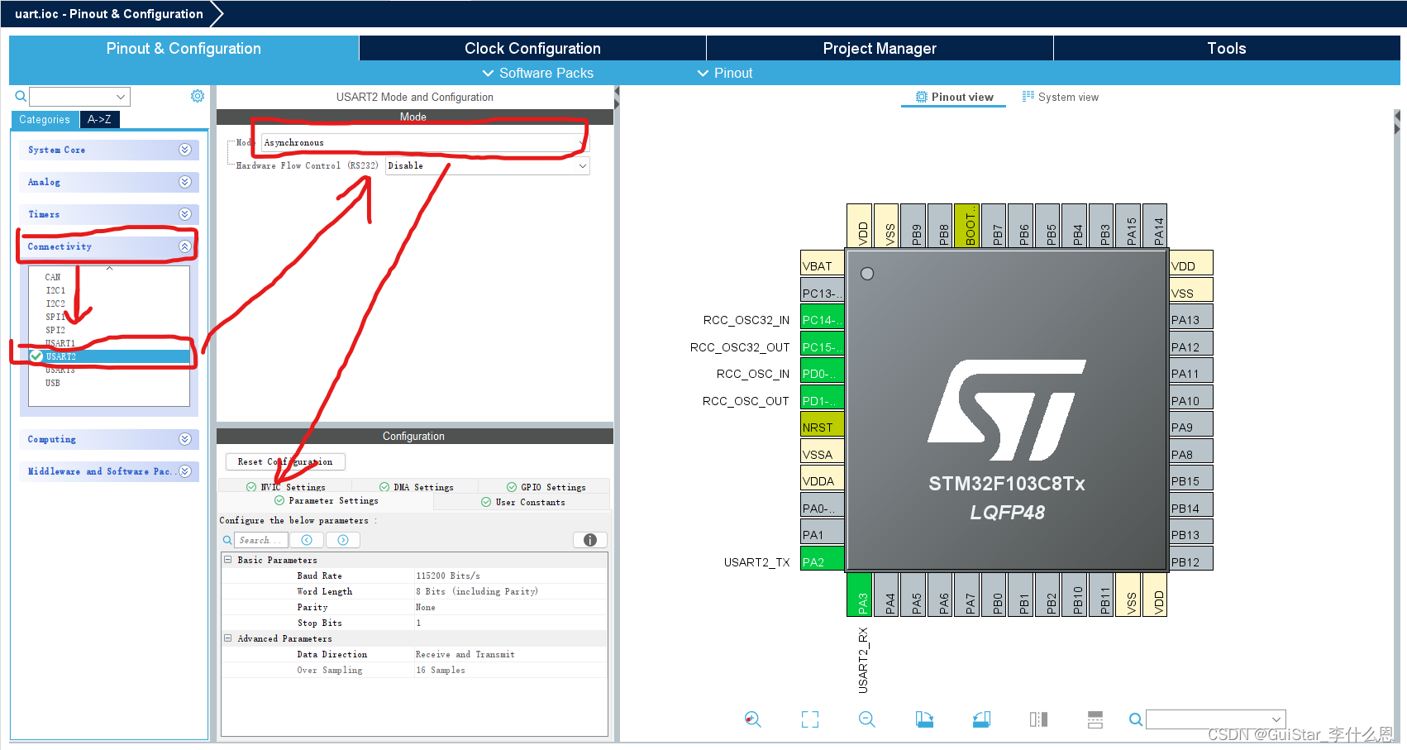1407x750 pixels.
Task: Open the pin search dropdown
Action: pos(1276,719)
